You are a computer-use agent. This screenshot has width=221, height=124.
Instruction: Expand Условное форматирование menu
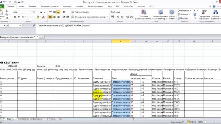(x=144, y=15)
